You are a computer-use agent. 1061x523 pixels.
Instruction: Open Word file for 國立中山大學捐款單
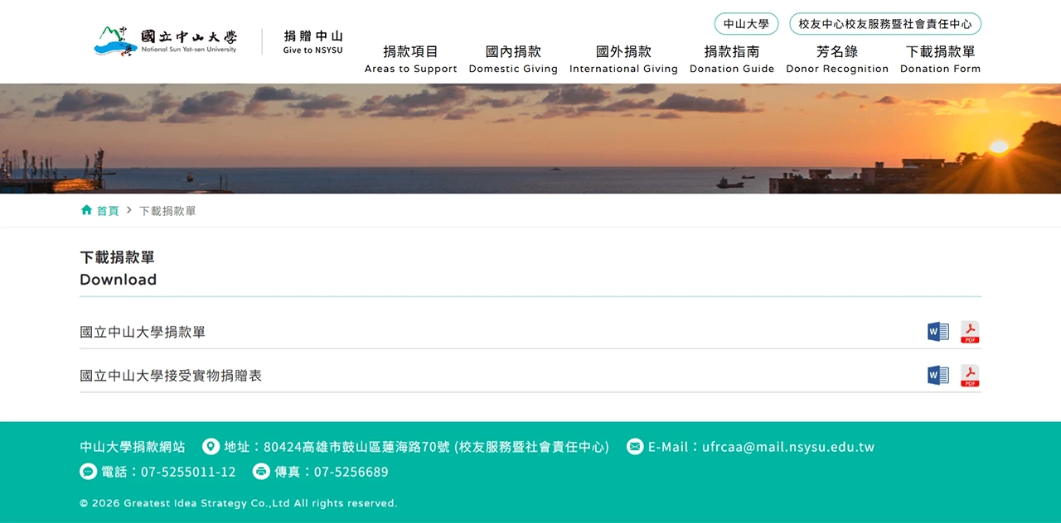point(937,332)
